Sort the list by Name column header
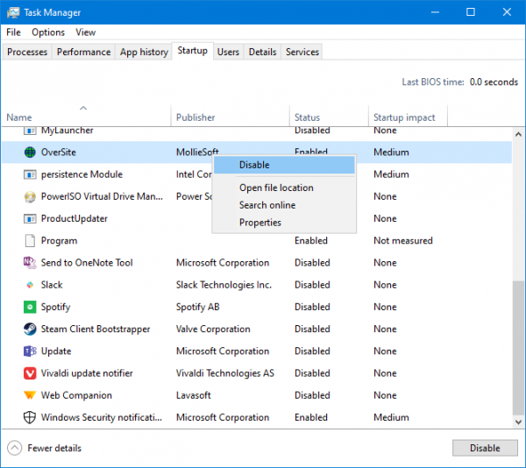Screen dimensions: 526x468 [19, 117]
